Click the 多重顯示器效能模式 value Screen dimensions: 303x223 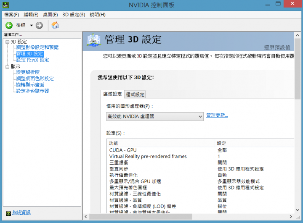pos(239,181)
